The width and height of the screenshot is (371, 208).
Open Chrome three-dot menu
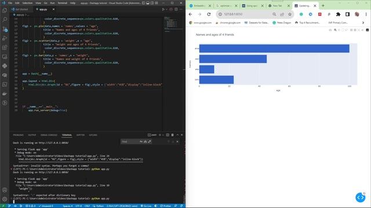[366, 14]
